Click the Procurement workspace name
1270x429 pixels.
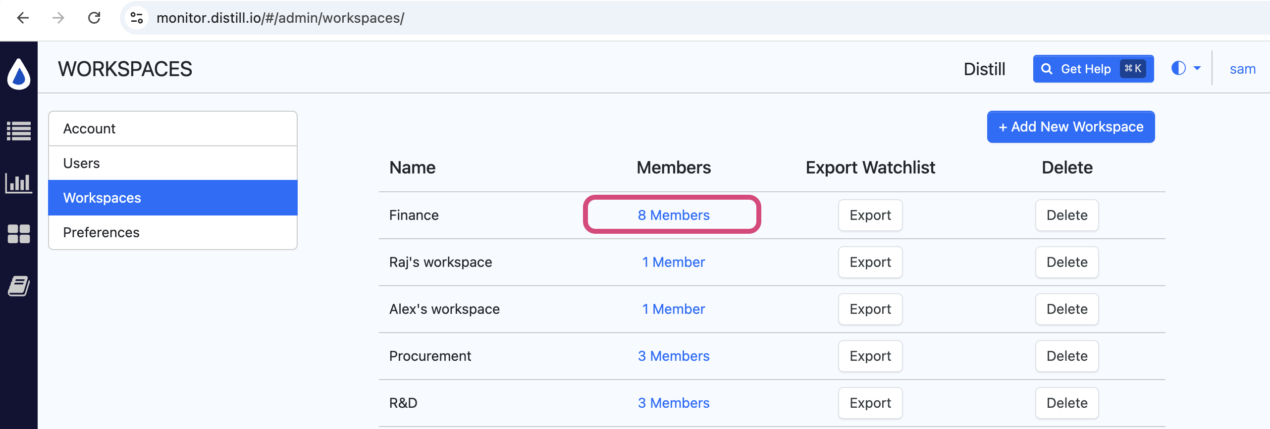(x=430, y=356)
